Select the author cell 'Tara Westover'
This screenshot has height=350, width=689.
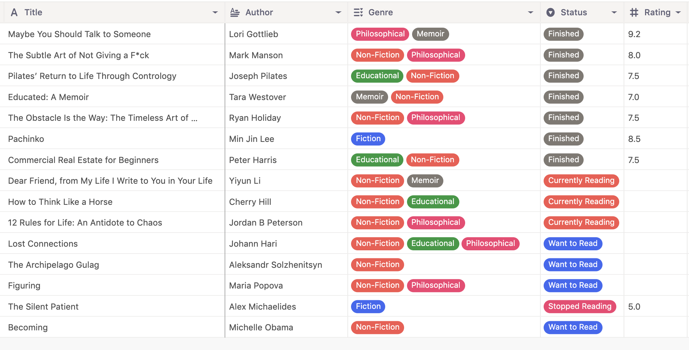pyautogui.click(x=286, y=97)
